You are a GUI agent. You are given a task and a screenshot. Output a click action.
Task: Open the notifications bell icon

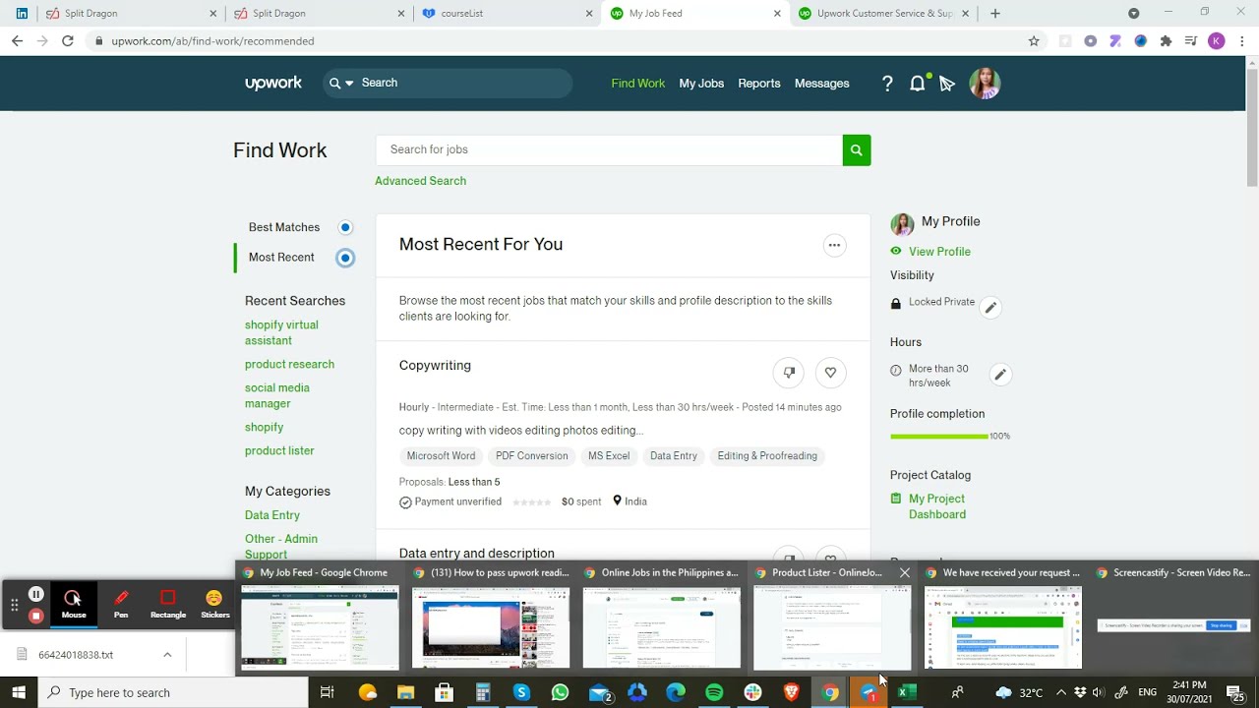click(x=918, y=84)
